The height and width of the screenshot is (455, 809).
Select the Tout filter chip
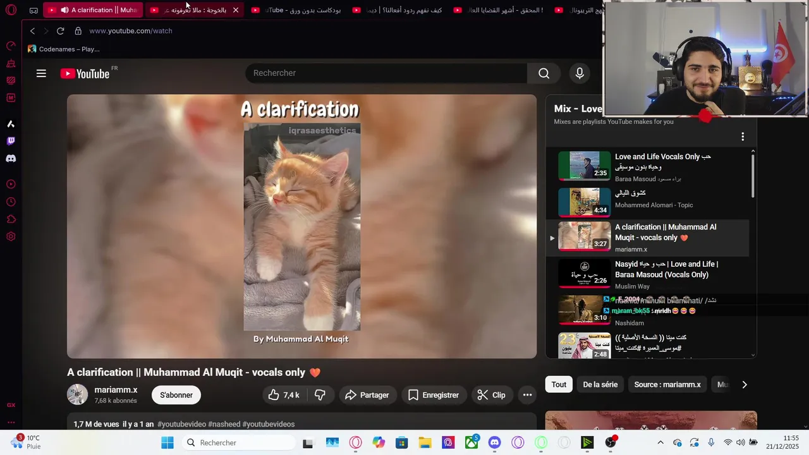pos(559,384)
